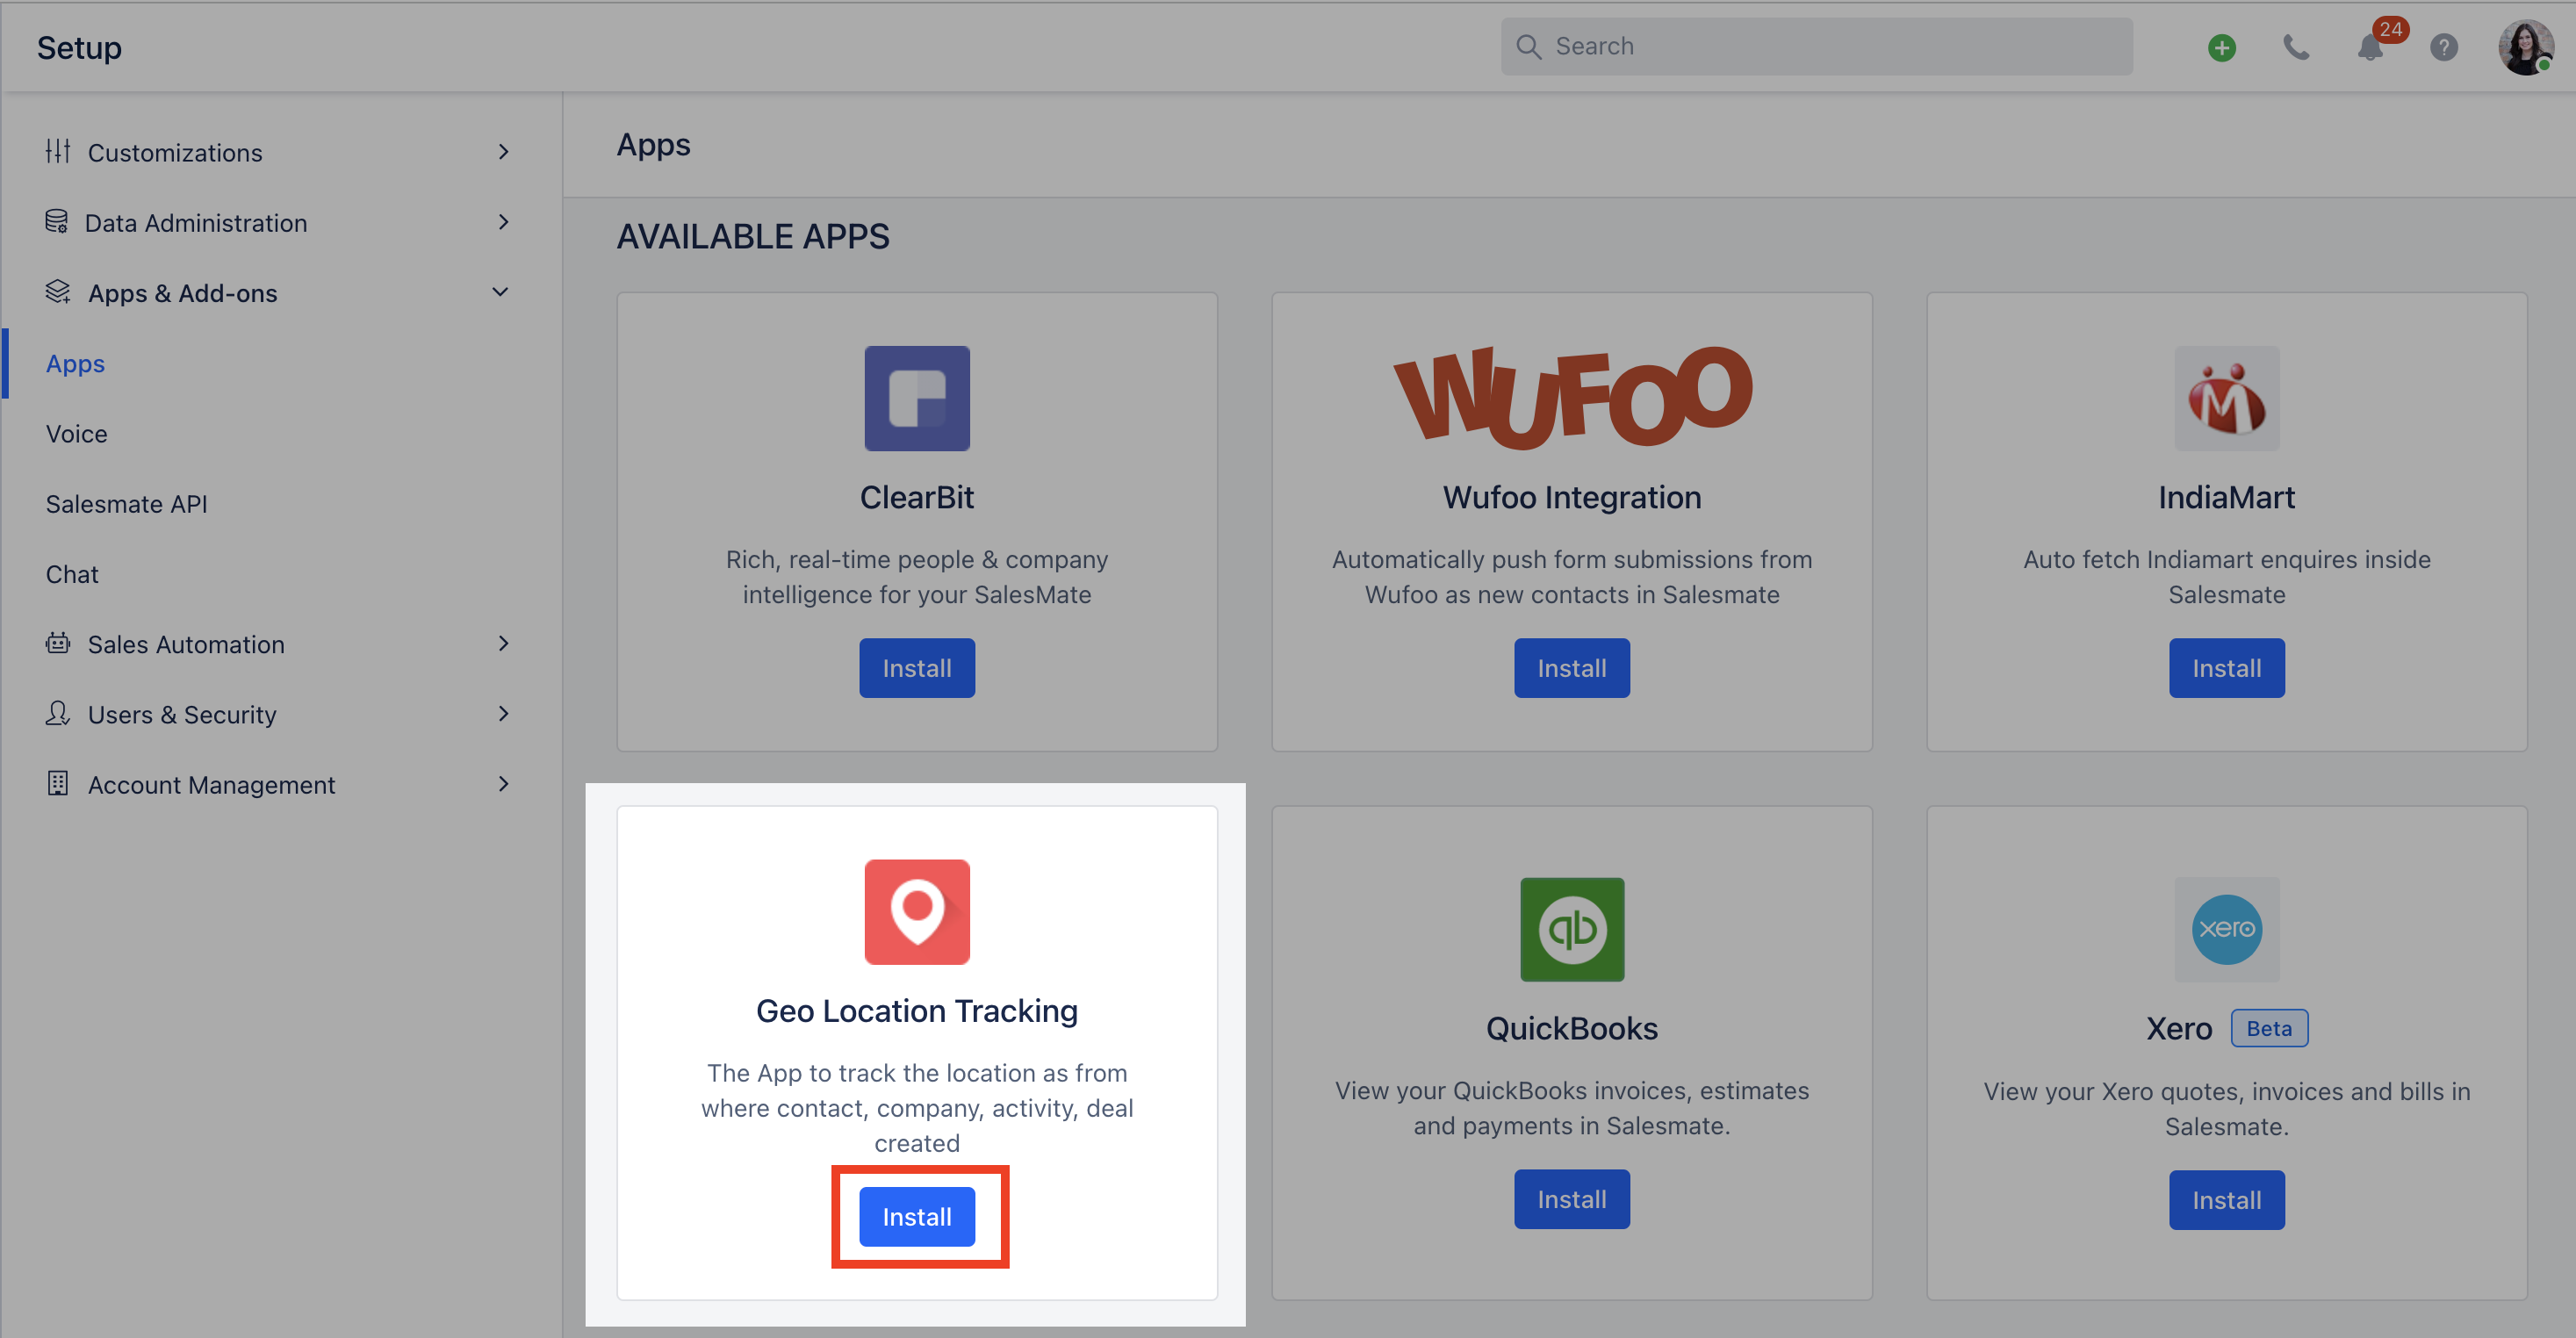Install the Xero app
This screenshot has height=1338, width=2576.
coord(2226,1199)
